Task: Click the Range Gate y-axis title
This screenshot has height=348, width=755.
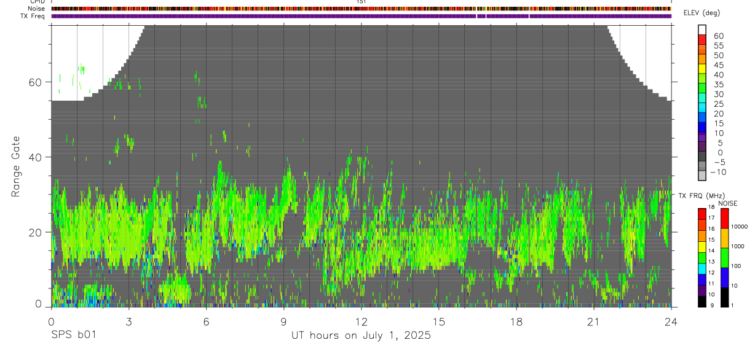Action: pyautogui.click(x=16, y=165)
